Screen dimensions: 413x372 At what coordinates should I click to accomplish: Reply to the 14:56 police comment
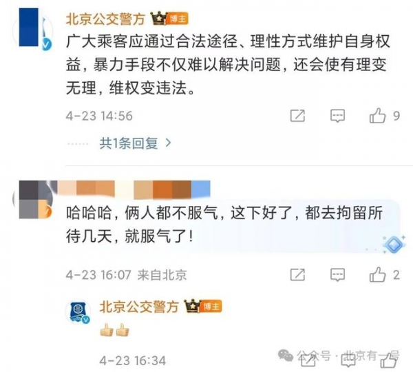[337, 116]
